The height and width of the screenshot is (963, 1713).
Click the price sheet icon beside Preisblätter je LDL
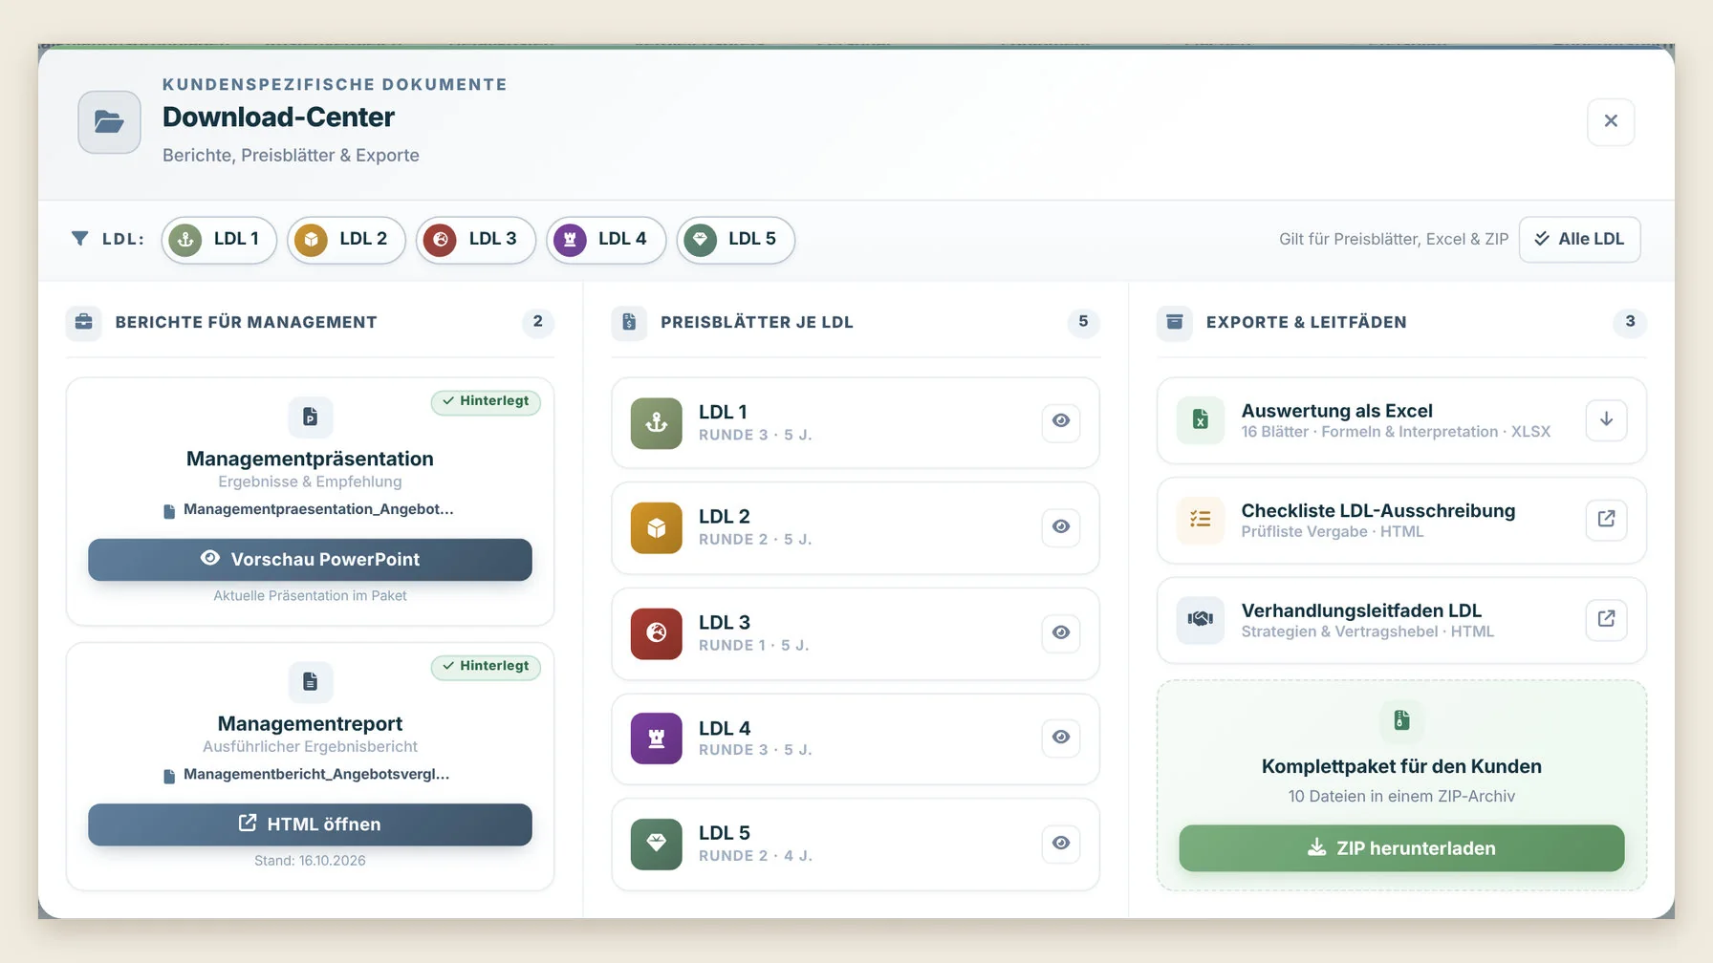click(x=629, y=322)
